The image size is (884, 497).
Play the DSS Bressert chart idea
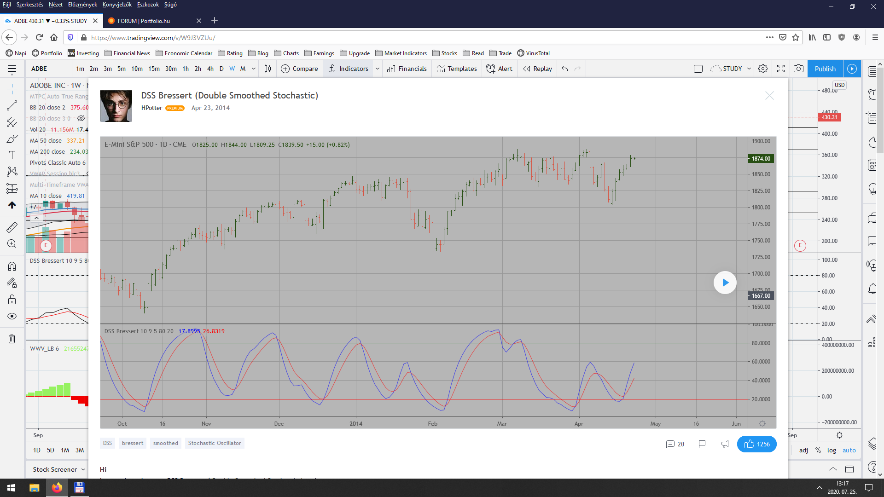click(x=725, y=283)
